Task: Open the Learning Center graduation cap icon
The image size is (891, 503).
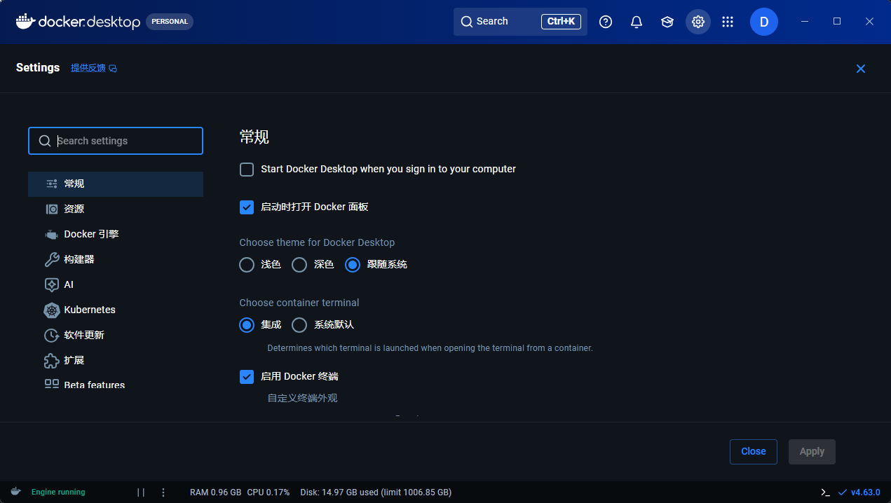Action: click(667, 22)
